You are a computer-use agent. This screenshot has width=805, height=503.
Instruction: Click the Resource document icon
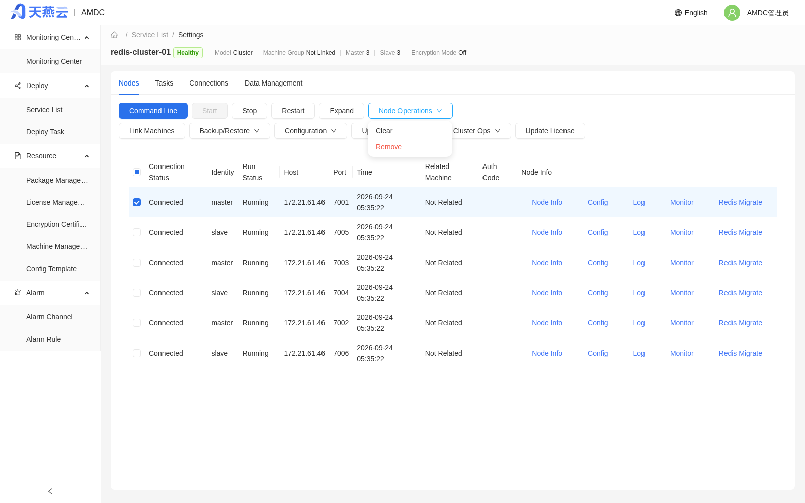tap(18, 156)
